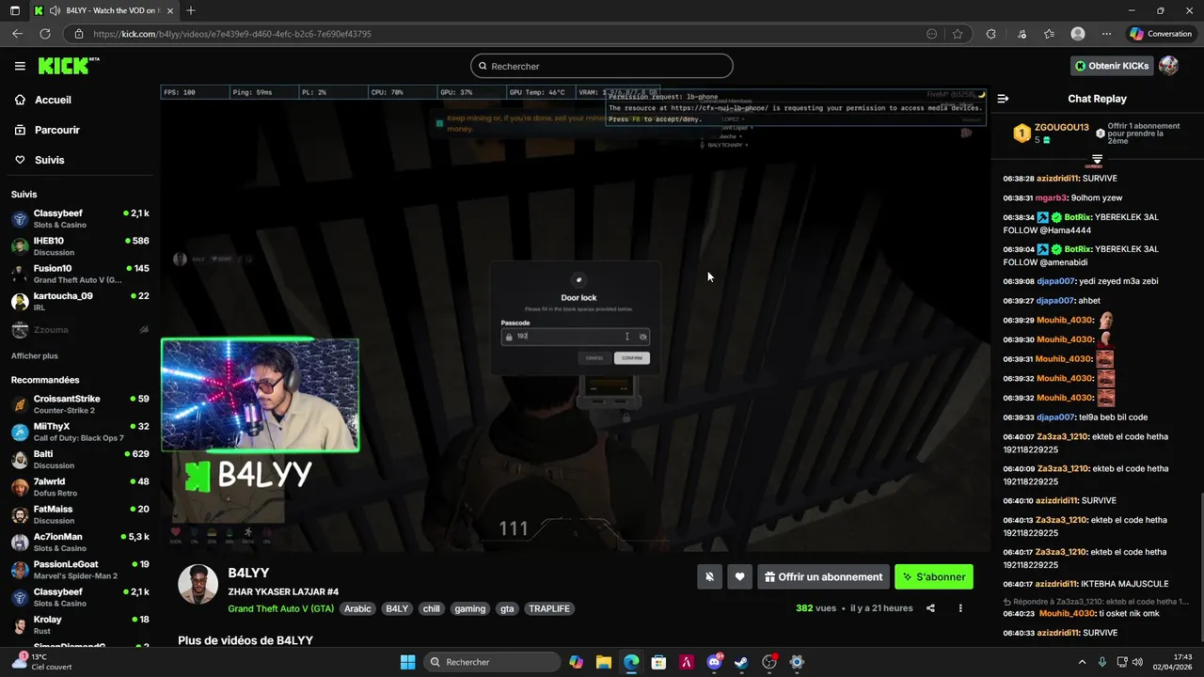
Task: Select the Arabic tag
Action: 357,608
